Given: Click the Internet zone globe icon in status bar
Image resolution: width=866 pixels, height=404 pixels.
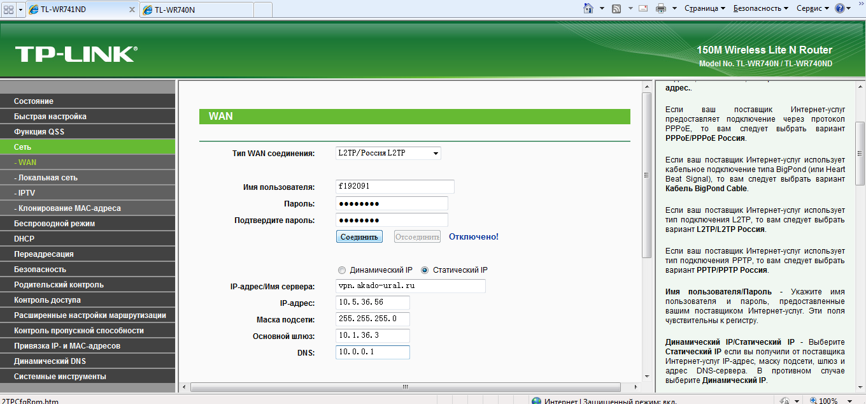Looking at the screenshot, I should coord(536,400).
